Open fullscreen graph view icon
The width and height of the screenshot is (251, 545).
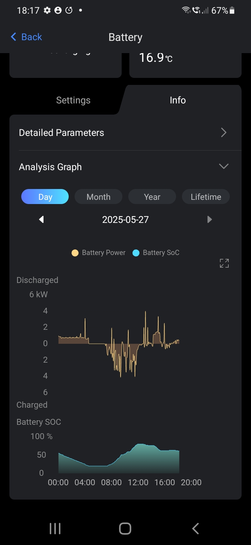pyautogui.click(x=224, y=263)
